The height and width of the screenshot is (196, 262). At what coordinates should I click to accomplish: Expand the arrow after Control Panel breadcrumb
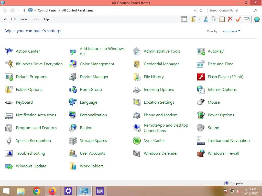[x=59, y=10]
